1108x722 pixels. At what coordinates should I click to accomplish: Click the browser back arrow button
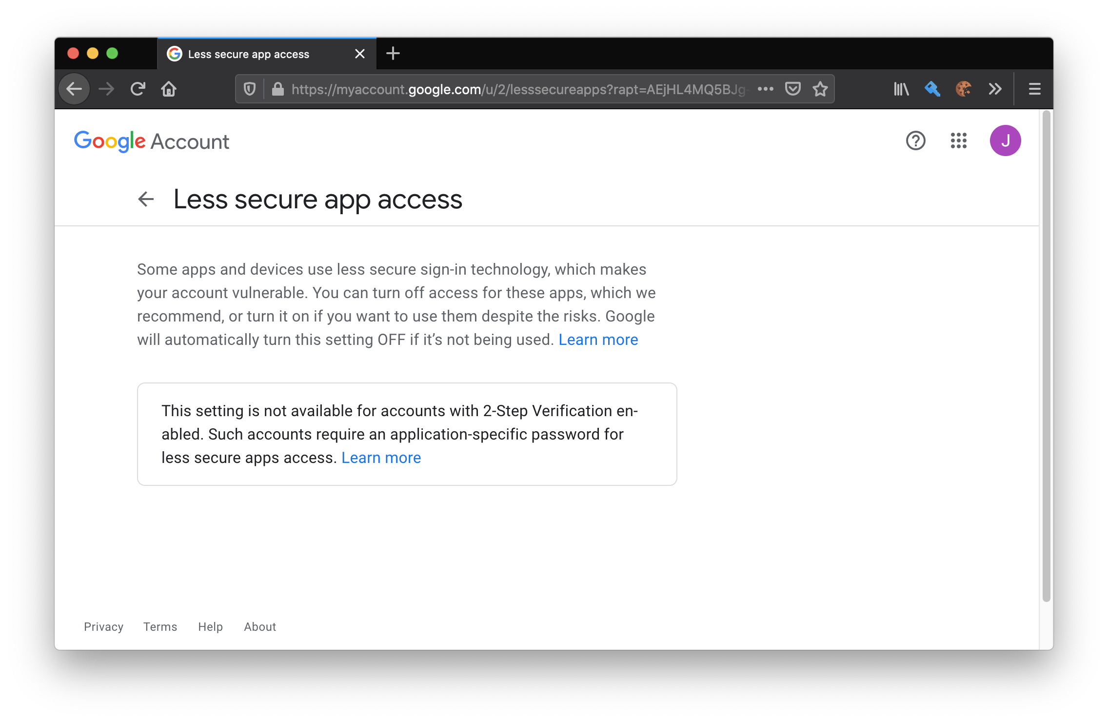(x=74, y=89)
